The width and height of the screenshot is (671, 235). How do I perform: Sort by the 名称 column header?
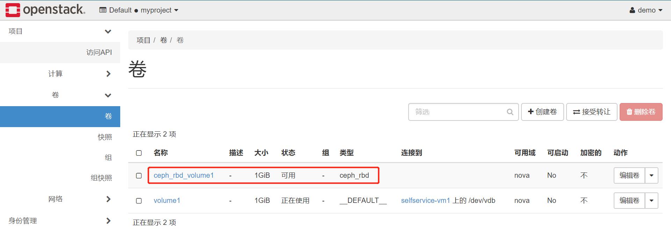161,153
